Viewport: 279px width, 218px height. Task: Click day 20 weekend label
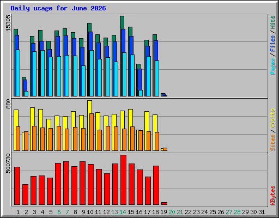(172, 212)
